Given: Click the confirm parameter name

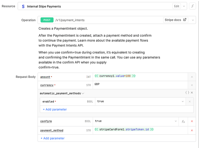Looking at the screenshot, I should tap(46, 121).
